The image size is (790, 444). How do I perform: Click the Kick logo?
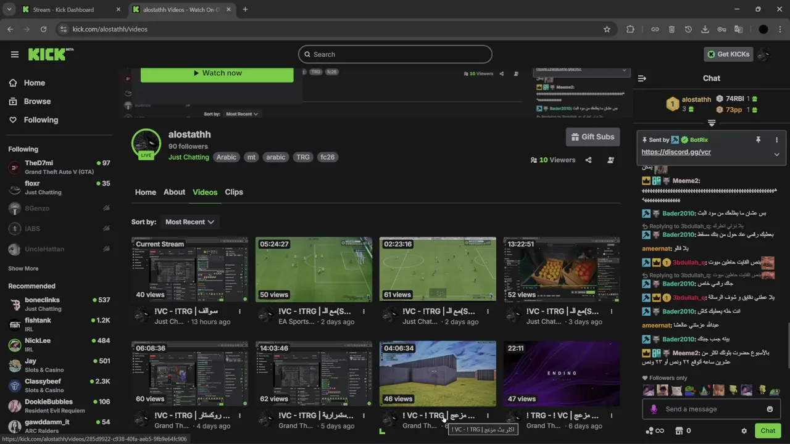click(x=51, y=54)
